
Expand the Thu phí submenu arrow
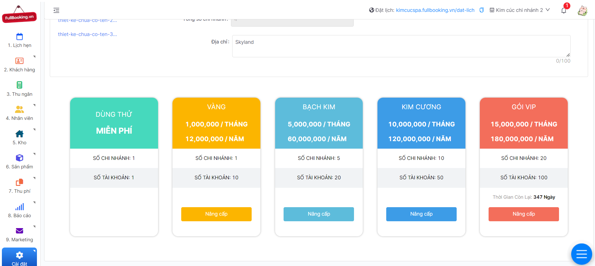pyautogui.click(x=34, y=178)
